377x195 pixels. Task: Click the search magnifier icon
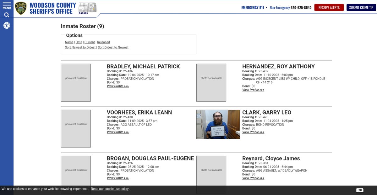tap(7, 15)
